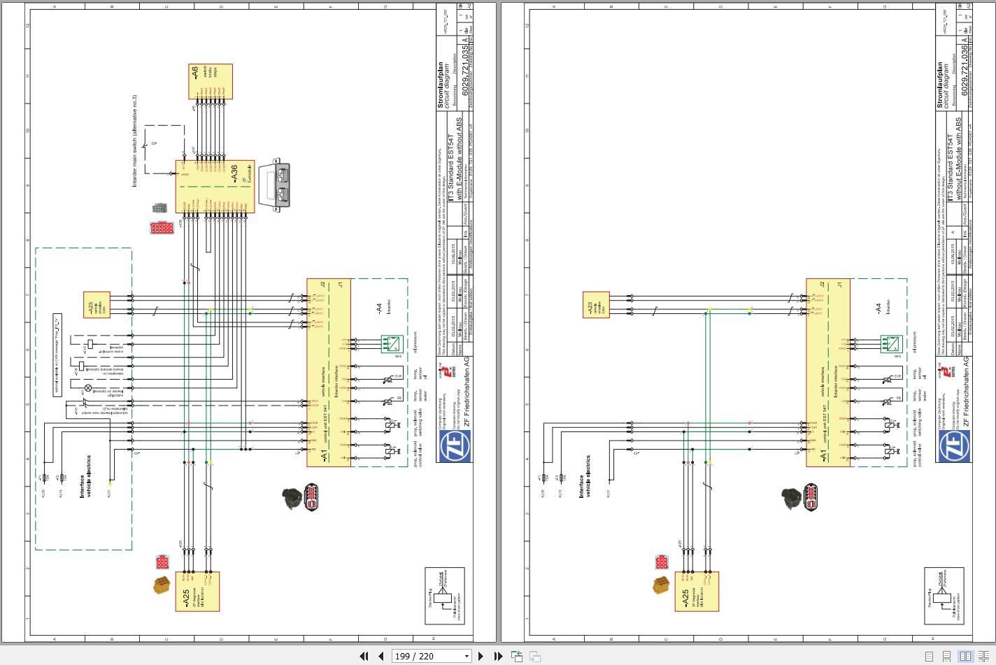Click the A1 control unit block on right page

click(x=828, y=373)
